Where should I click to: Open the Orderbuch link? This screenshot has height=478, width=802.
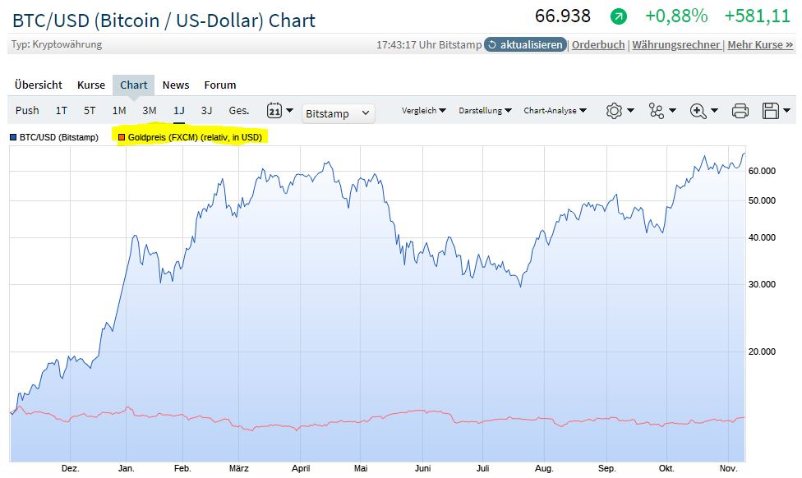click(x=598, y=44)
